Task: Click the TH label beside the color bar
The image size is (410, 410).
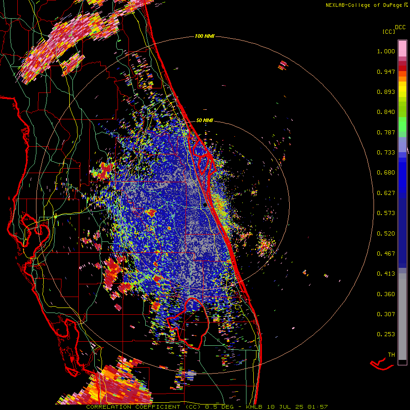Action: click(391, 355)
